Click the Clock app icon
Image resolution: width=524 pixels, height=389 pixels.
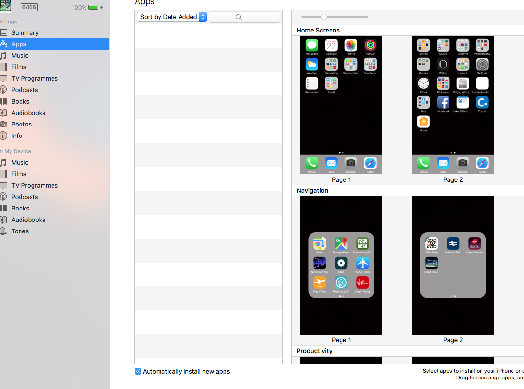point(423,84)
